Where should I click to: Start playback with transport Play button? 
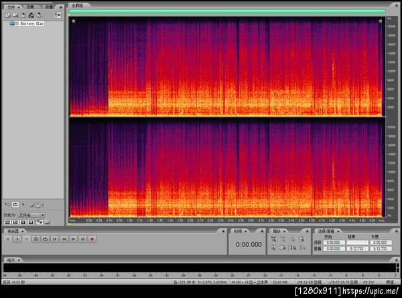pyautogui.click(x=17, y=239)
